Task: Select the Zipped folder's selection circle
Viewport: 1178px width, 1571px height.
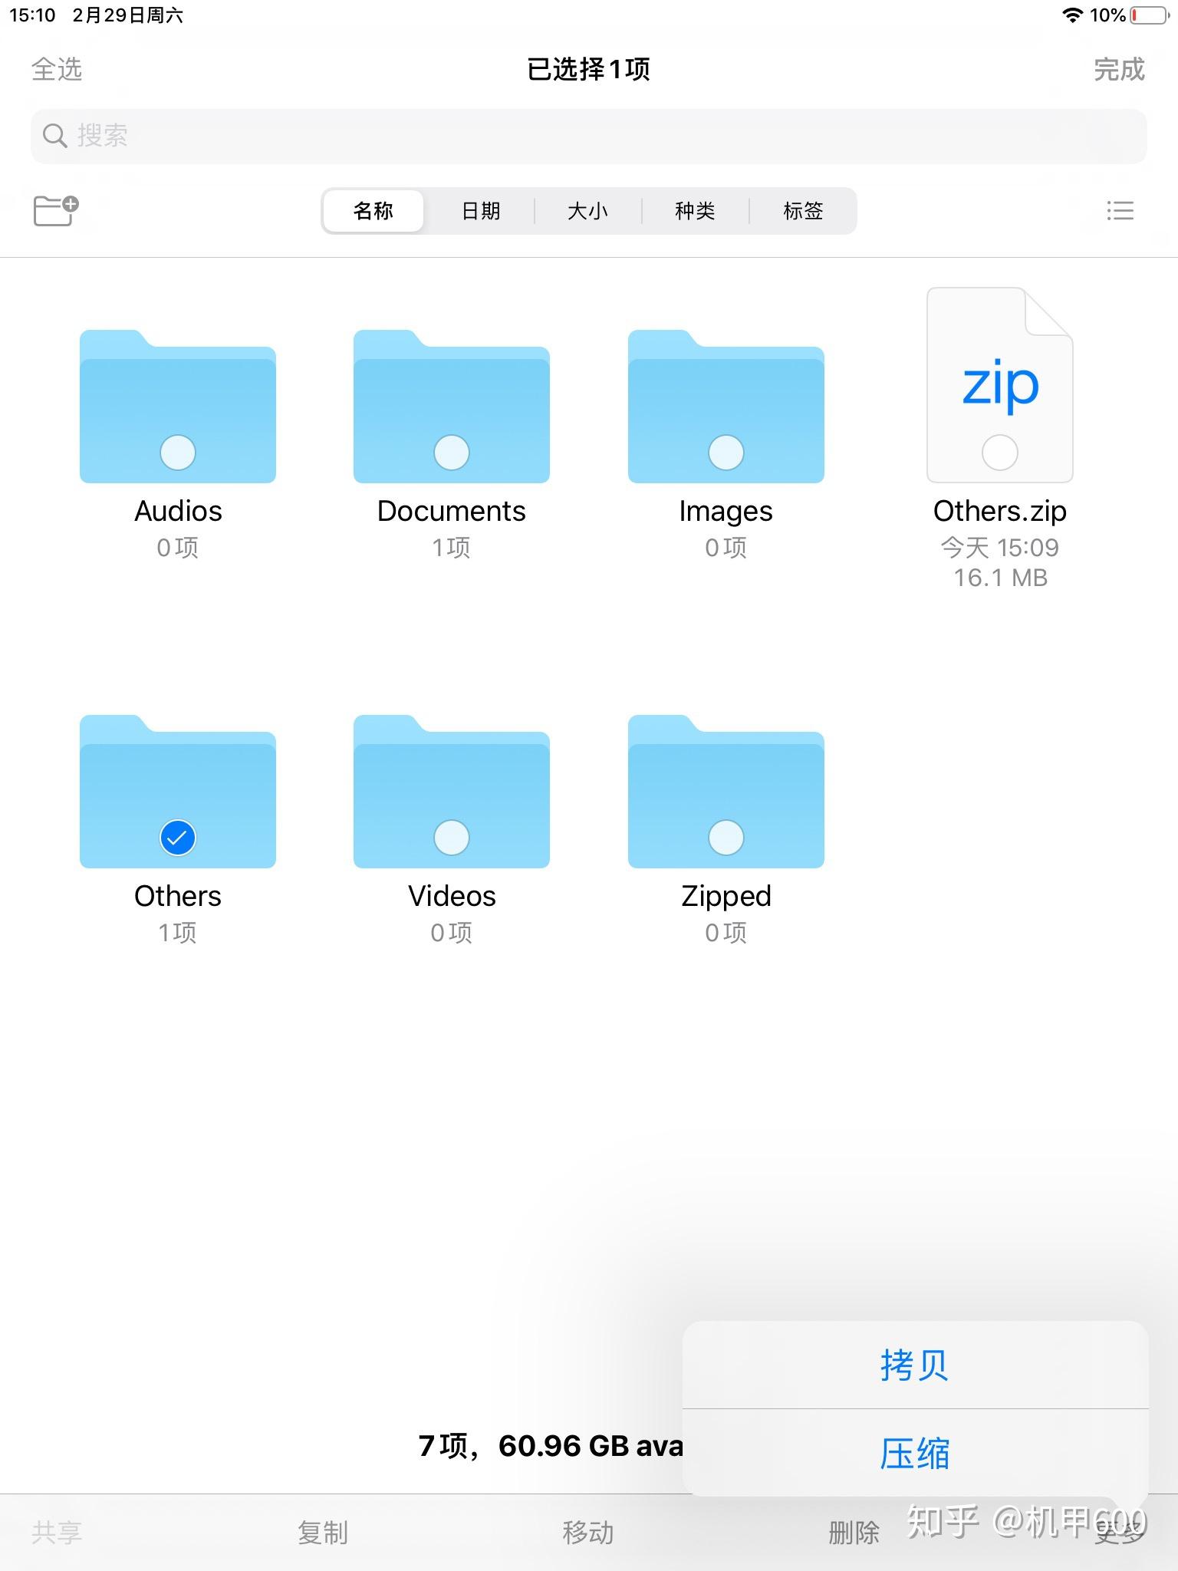Action: click(726, 838)
